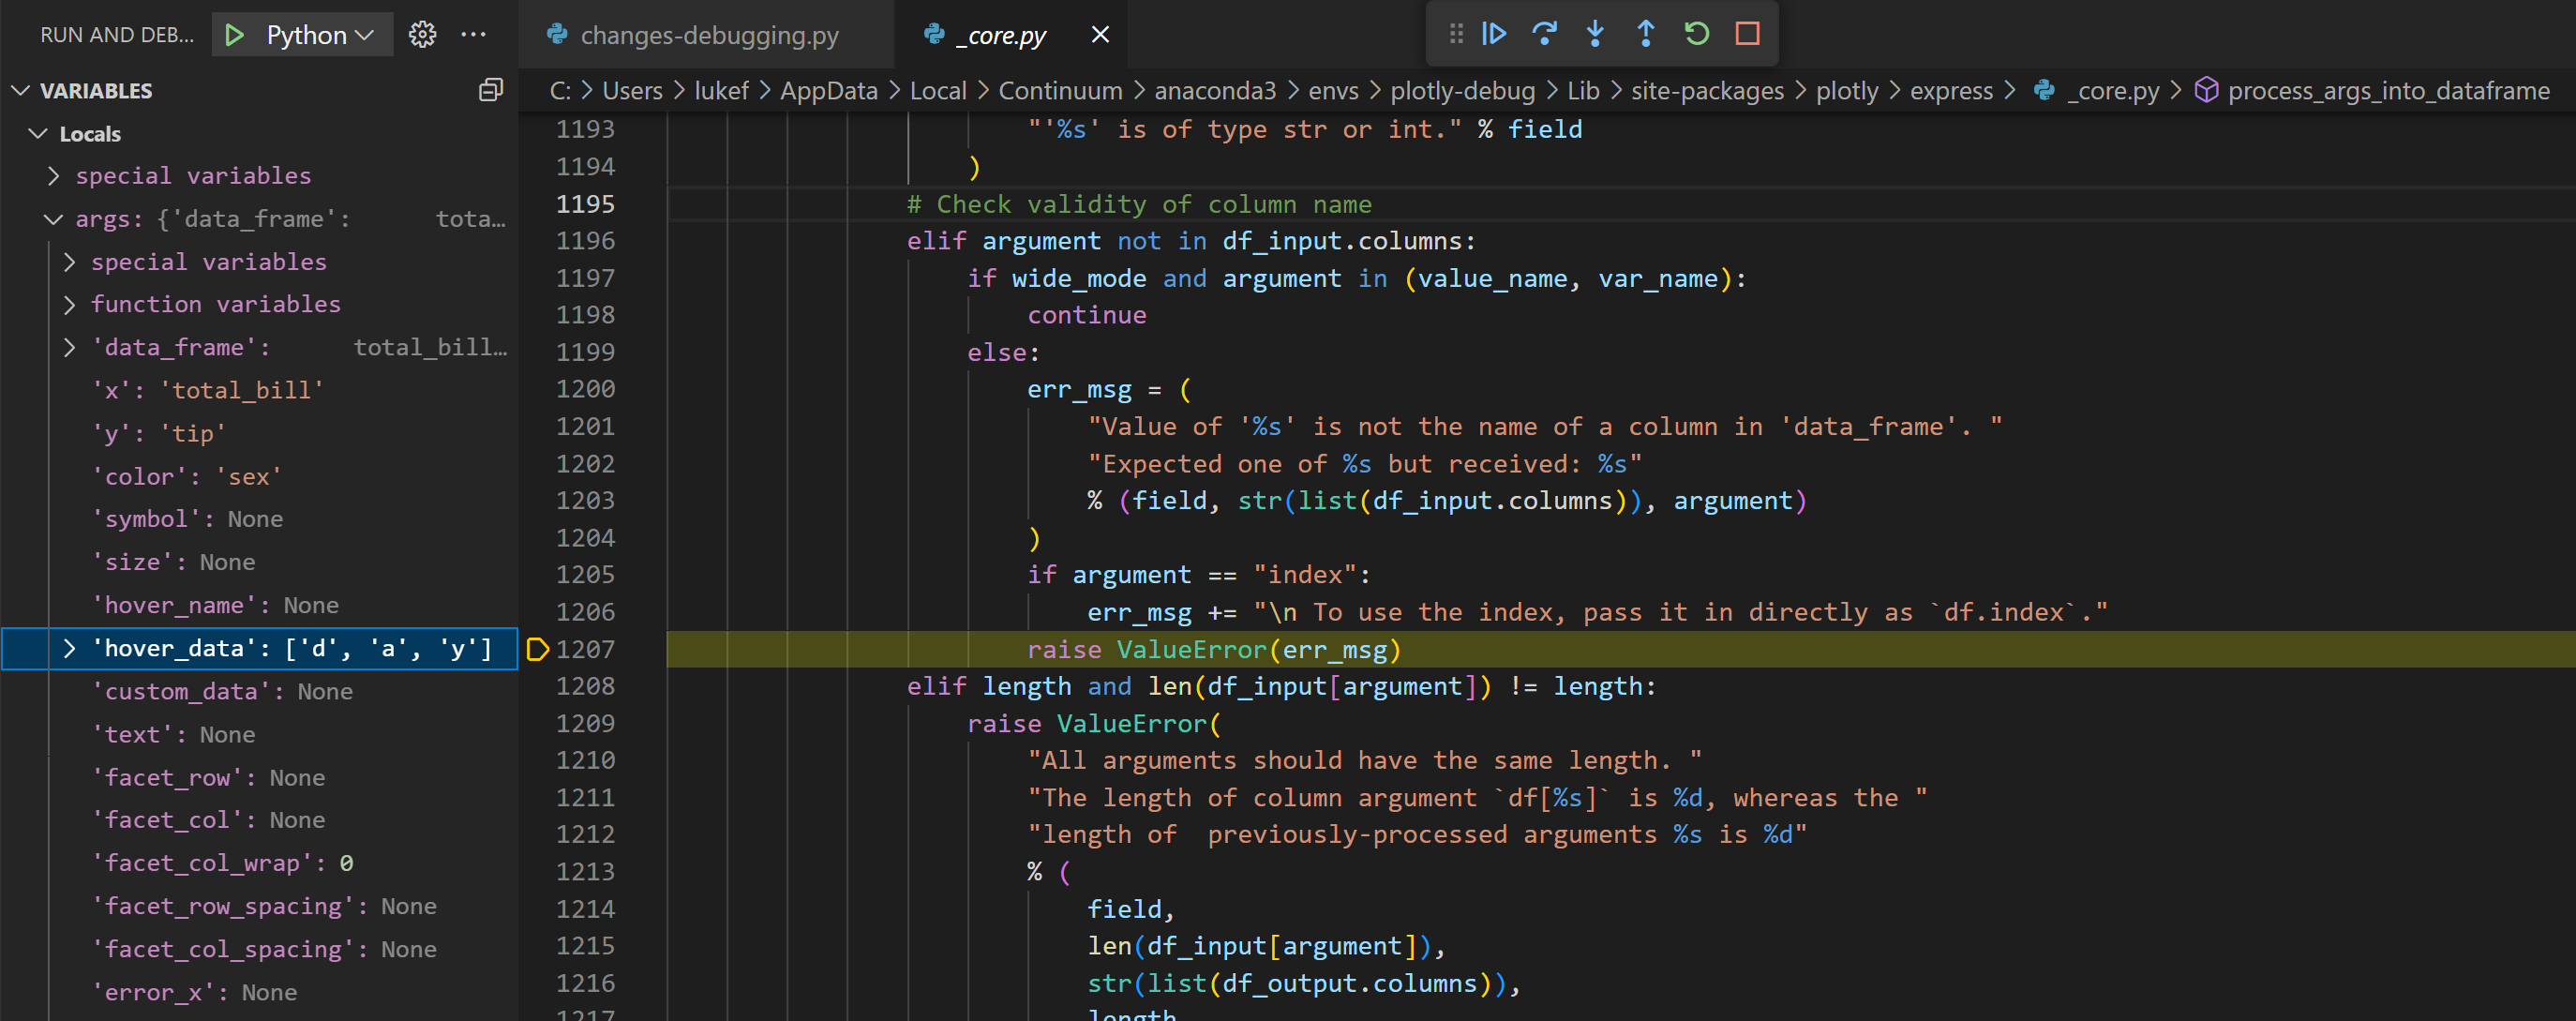The image size is (2576, 1021).
Task: Click the Step Over debug icon
Action: (x=1544, y=34)
